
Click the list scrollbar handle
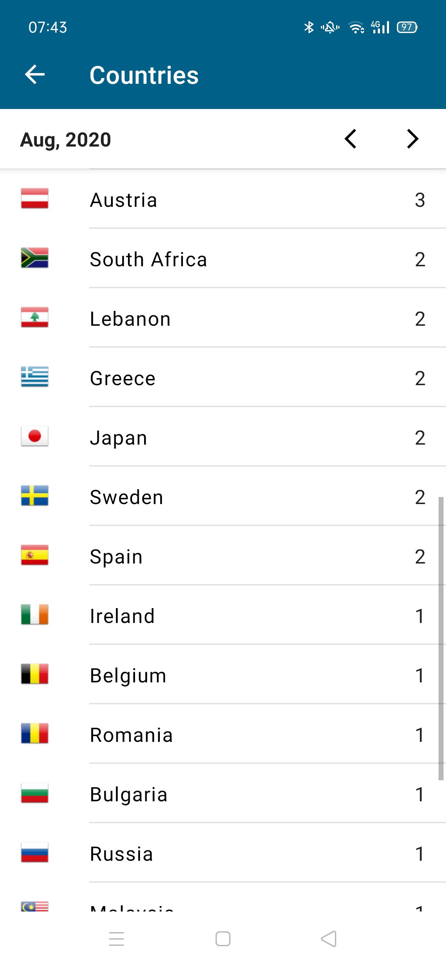click(441, 638)
